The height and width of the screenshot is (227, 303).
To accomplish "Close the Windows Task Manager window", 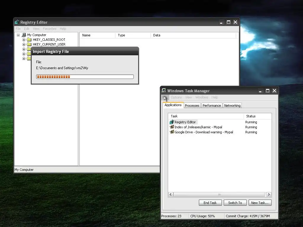I will pyautogui.click(x=274, y=91).
